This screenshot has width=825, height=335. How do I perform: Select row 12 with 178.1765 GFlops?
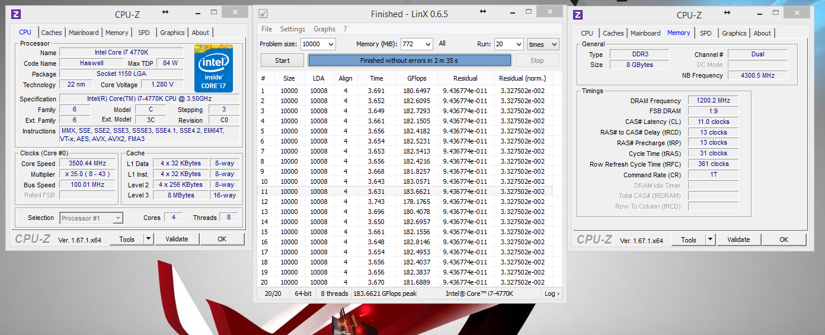[x=405, y=202]
